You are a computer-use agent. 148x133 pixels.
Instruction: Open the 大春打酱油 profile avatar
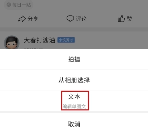pyautogui.click(x=11, y=42)
